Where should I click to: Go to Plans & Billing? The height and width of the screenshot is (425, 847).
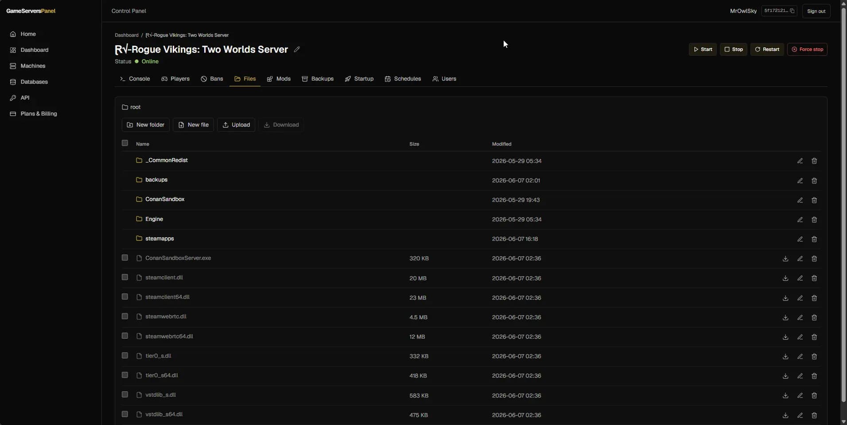point(39,114)
